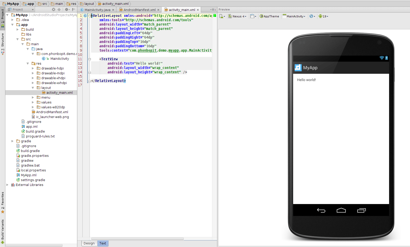The height and width of the screenshot is (247, 410).
Task: Click the editor horizontal scrollbar
Action: 137,239
